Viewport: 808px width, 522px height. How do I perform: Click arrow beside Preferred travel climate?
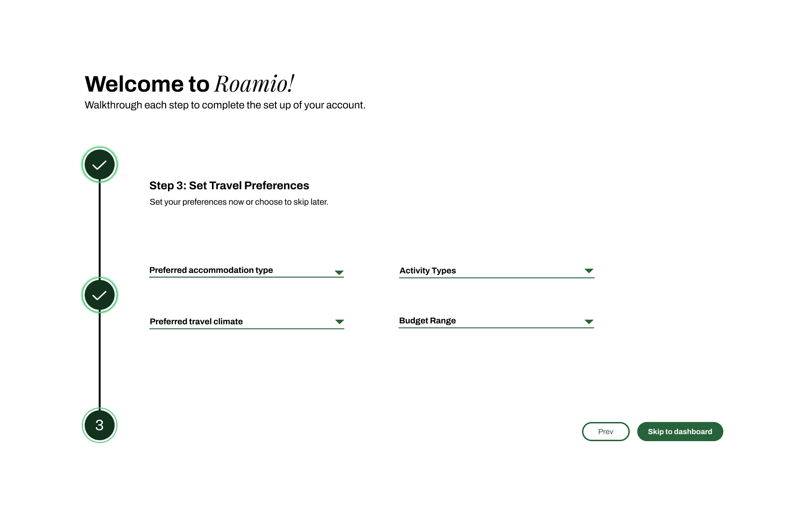click(340, 322)
